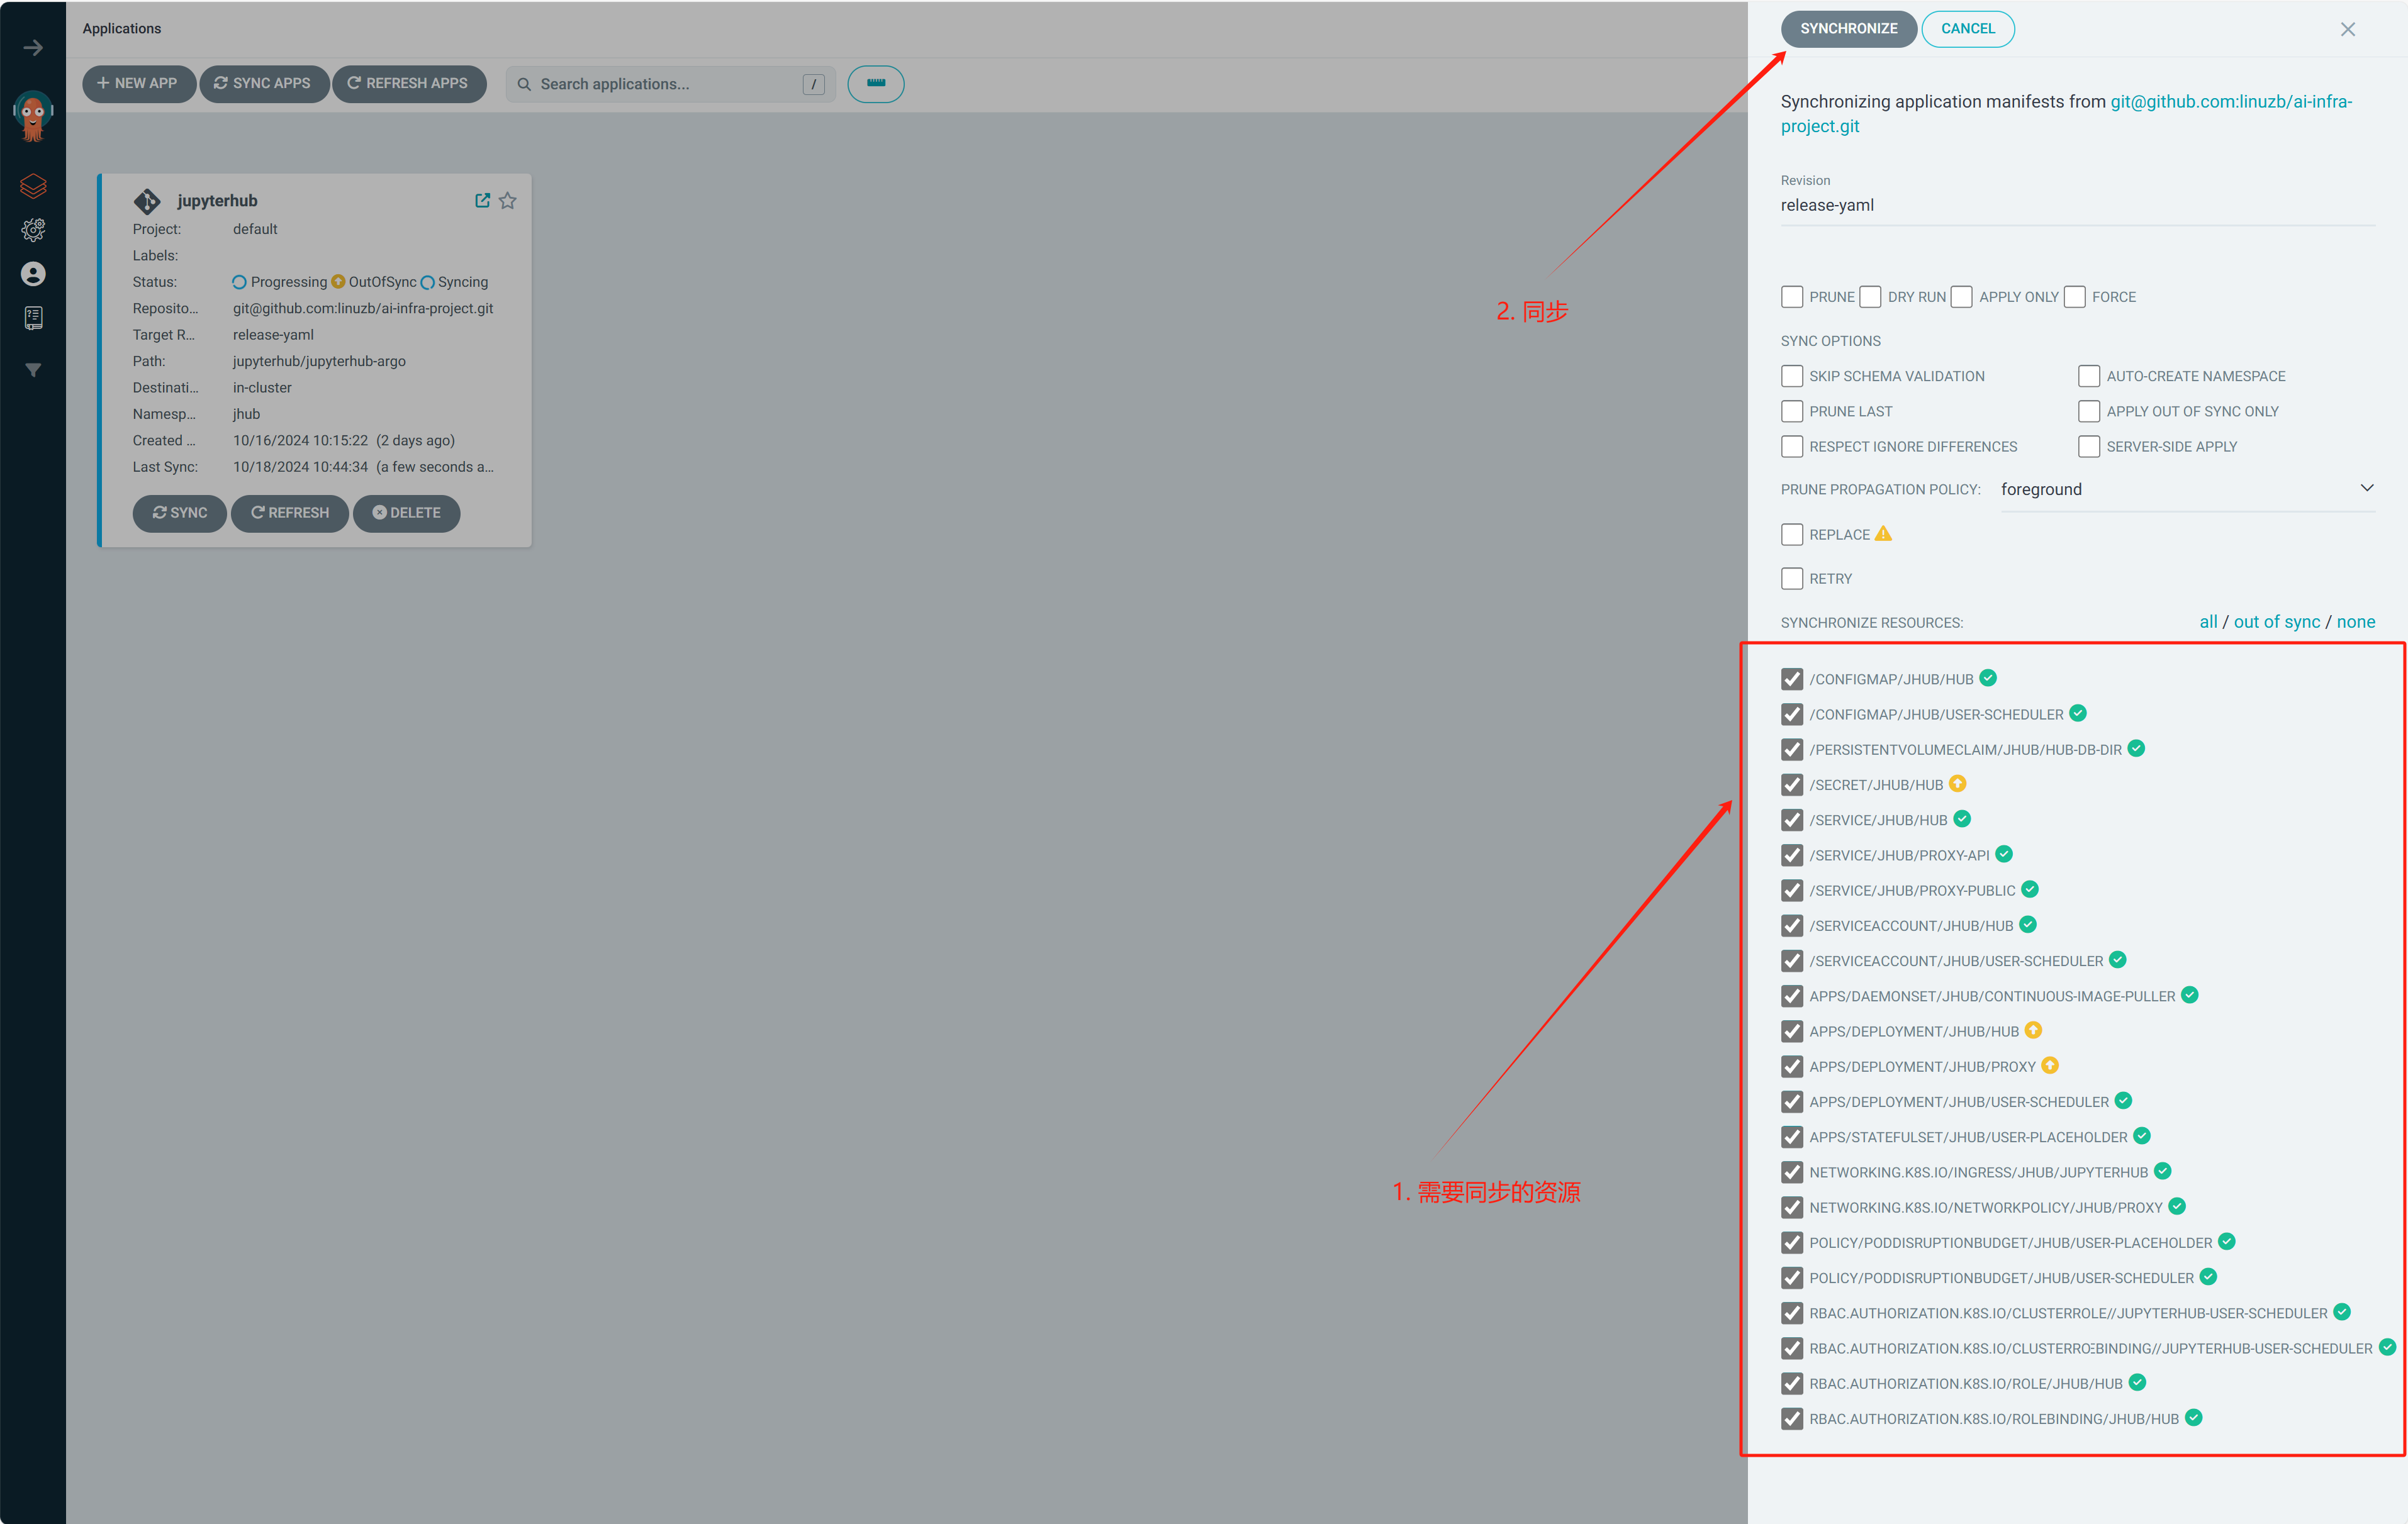2408x1524 pixels.
Task: Enable the RETRY checkbox
Action: (1792, 579)
